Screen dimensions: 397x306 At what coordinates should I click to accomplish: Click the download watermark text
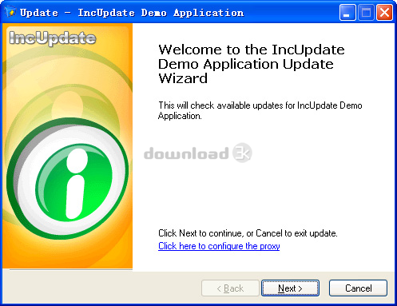pyautogui.click(x=186, y=153)
